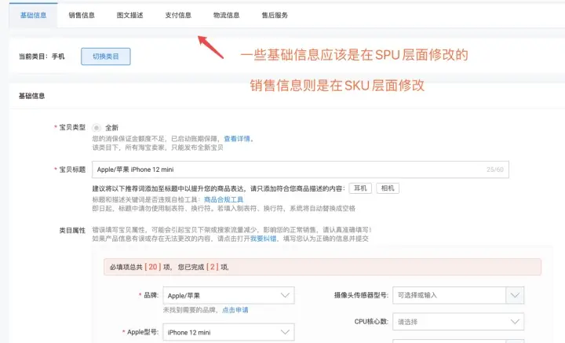Open the Apple型号 dropdown
The width and height of the screenshot is (565, 343).
tap(228, 333)
